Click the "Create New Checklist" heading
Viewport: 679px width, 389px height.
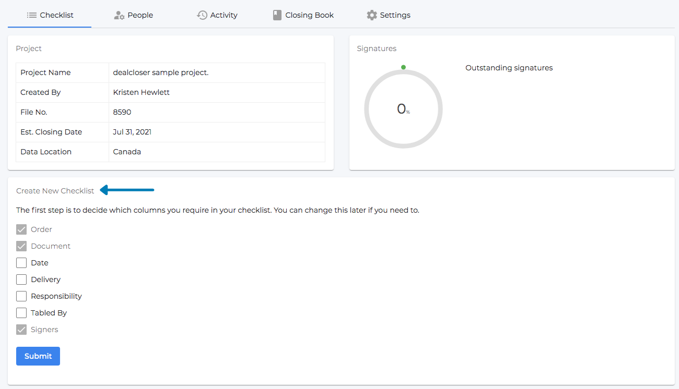[55, 191]
